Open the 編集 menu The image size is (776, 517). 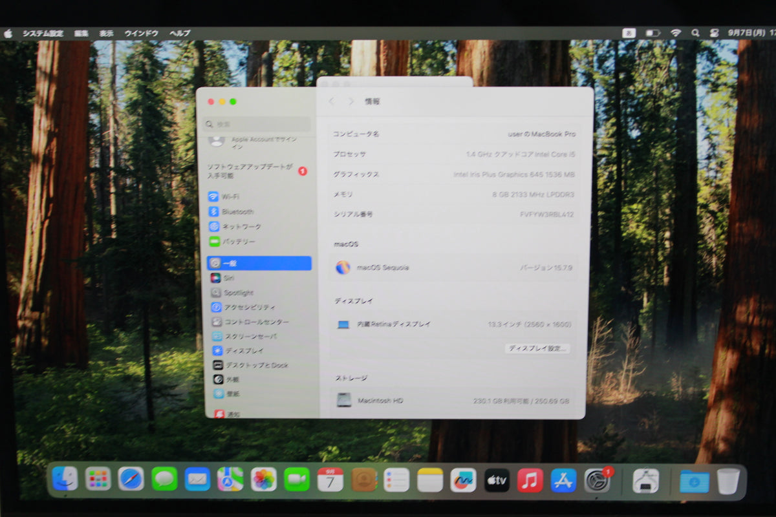[81, 33]
